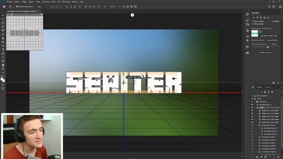Click the share icon at the top right
Image resolution: width=283 pixels, height=159 pixels.
[x=280, y=7]
